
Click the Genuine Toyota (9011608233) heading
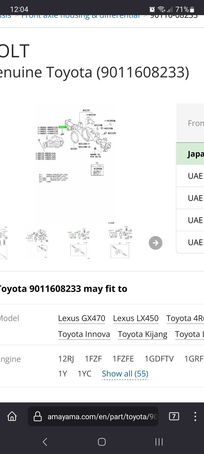[x=95, y=72]
